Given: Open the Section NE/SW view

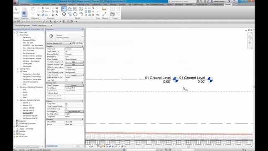Looking at the screenshot, I should pos(28,108).
